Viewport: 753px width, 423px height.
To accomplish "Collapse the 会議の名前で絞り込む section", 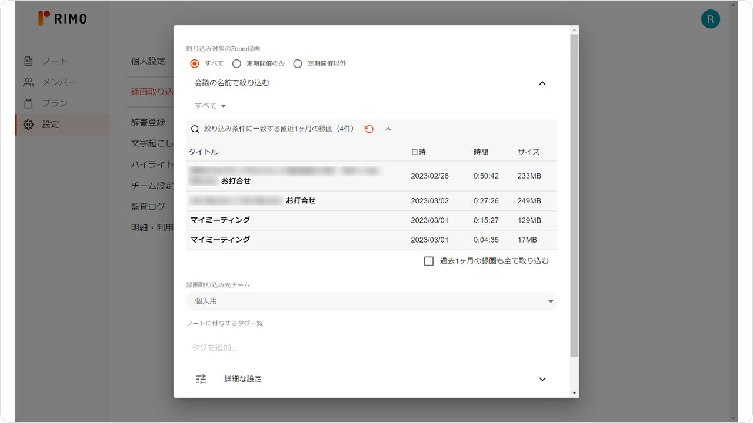I will click(x=542, y=83).
